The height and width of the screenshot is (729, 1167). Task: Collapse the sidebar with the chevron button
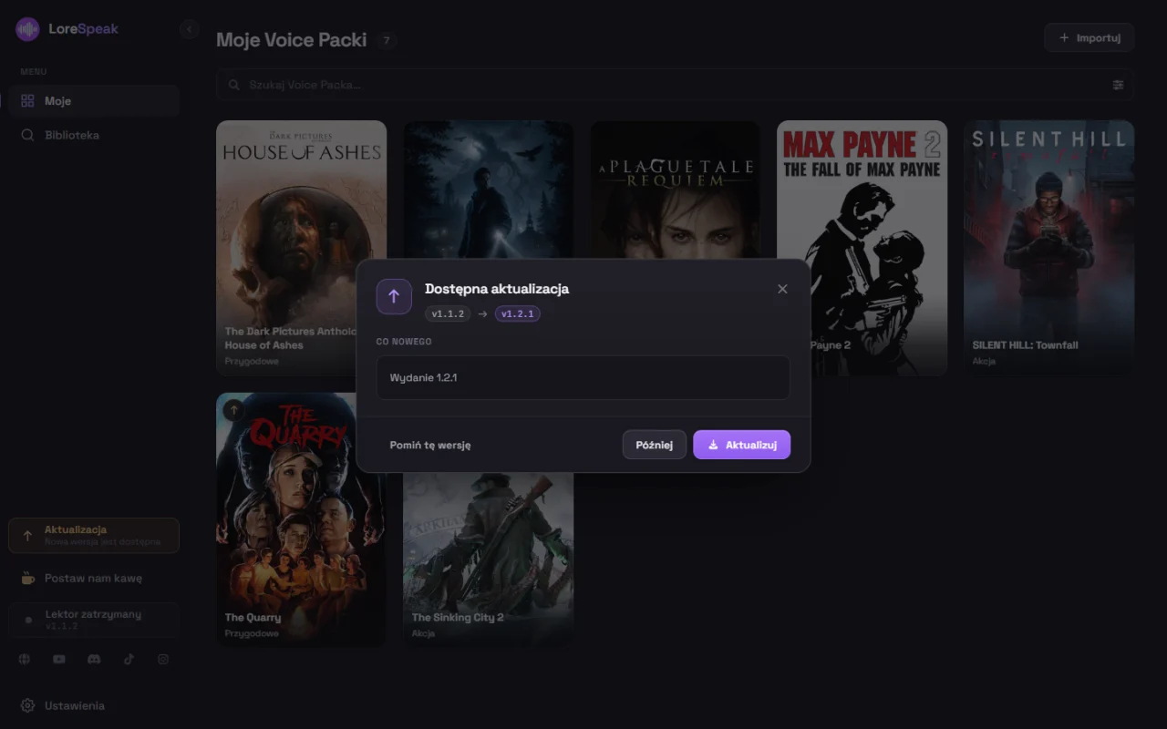pos(189,29)
